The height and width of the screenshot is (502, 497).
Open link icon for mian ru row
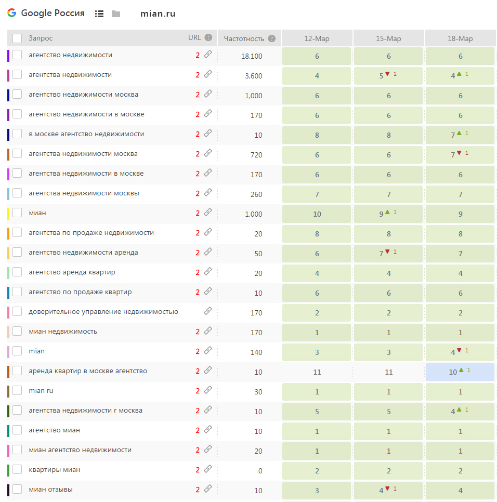tap(208, 390)
